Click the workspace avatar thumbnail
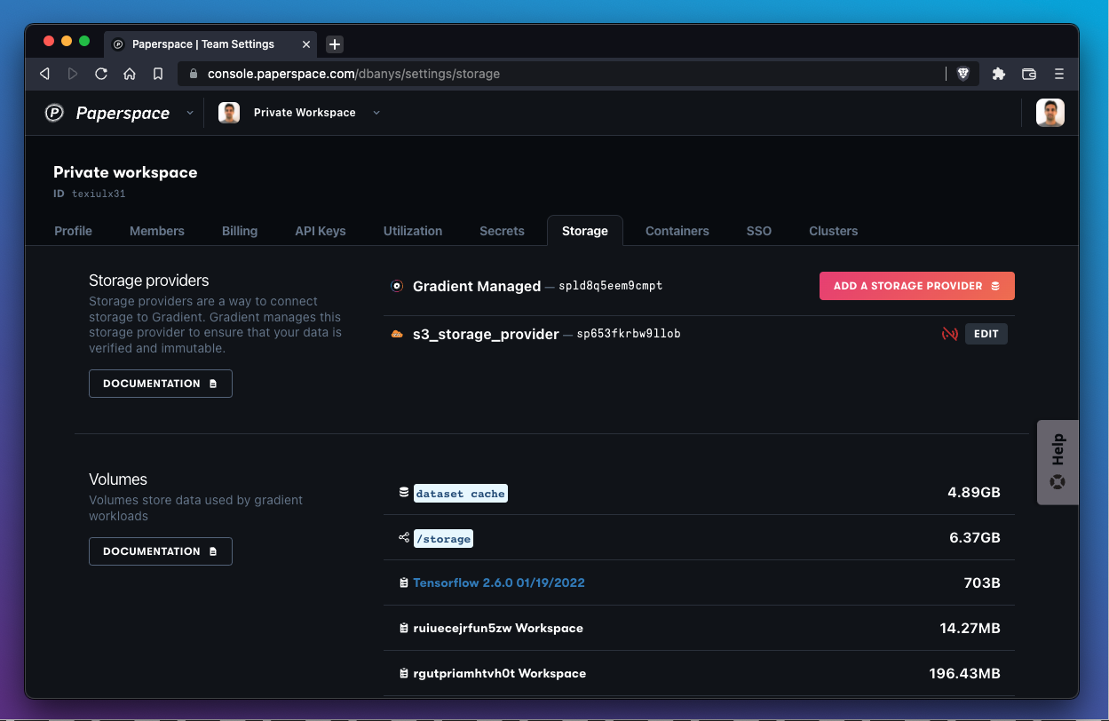This screenshot has width=1109, height=721. pos(229,113)
